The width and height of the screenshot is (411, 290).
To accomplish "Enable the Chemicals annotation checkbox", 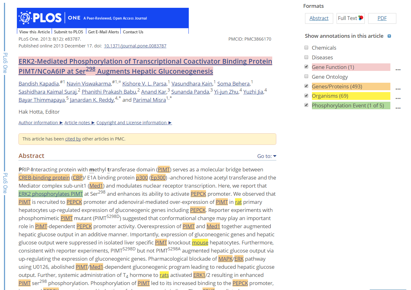I will click(306, 47).
